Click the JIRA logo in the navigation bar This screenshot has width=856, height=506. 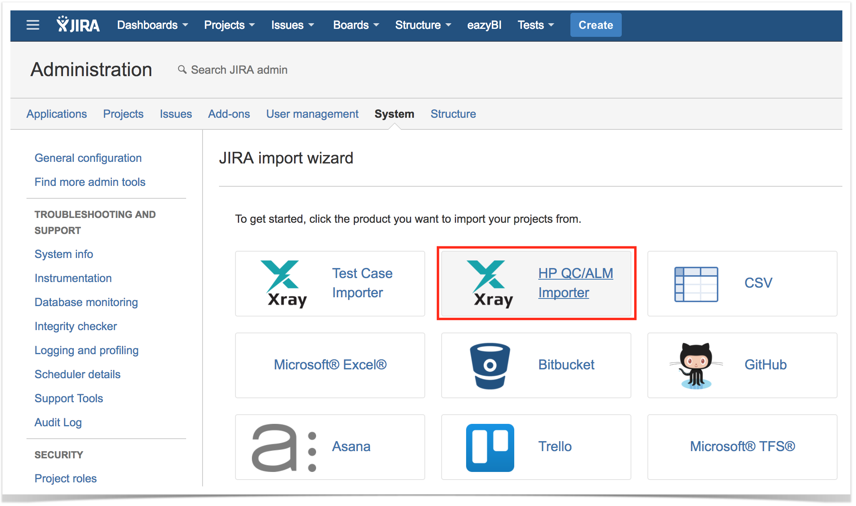(78, 25)
